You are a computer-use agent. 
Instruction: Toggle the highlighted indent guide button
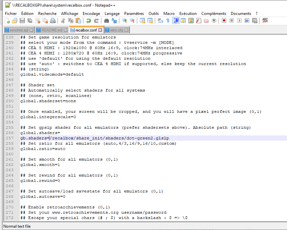pyautogui.click(x=176, y=21)
